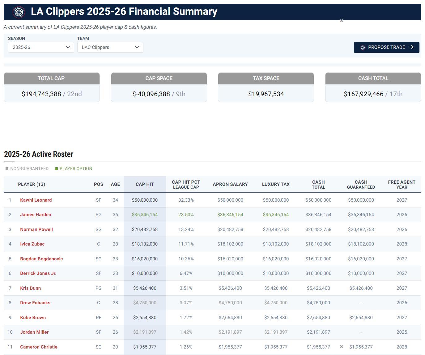Open Kawhi Leonard's player page
The height and width of the screenshot is (355, 425).
tap(36, 200)
